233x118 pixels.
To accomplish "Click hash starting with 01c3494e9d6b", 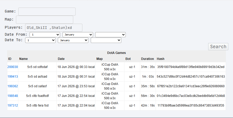I will [x=191, y=96].
